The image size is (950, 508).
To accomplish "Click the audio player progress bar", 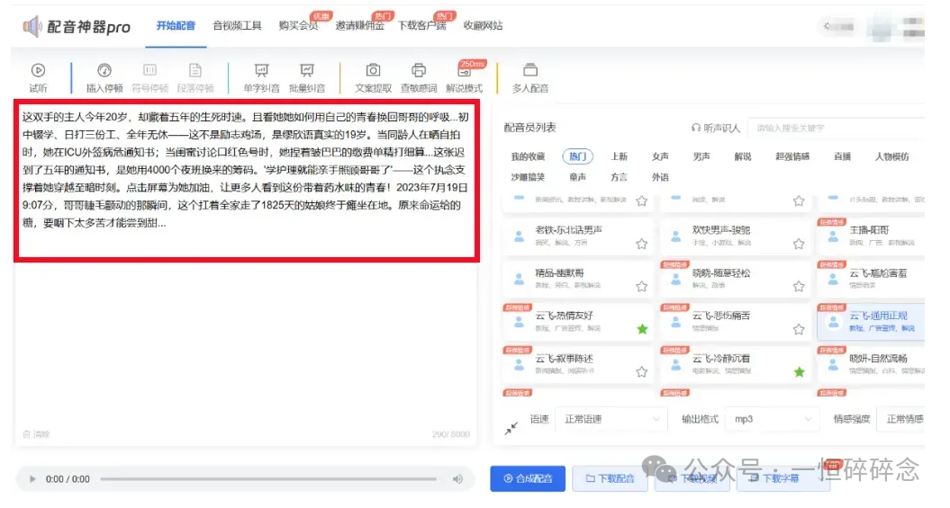I will [x=270, y=479].
